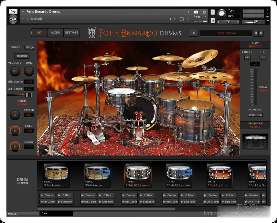Switch to the MIXER tab
The height and width of the screenshot is (223, 277).
tap(55, 32)
